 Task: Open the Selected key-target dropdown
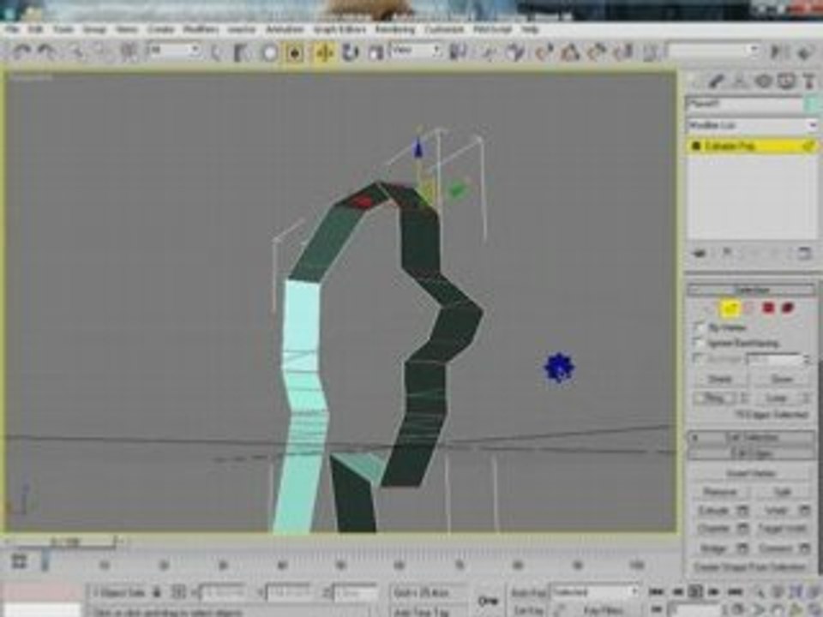click(594, 592)
